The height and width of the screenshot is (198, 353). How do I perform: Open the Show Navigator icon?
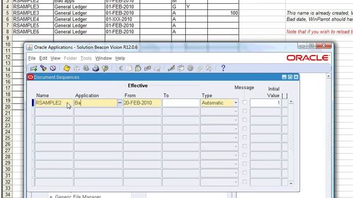point(53,68)
